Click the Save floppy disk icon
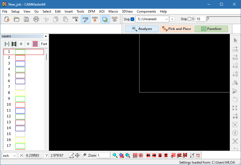Screen dimensions: 241x165 point(26,19)
